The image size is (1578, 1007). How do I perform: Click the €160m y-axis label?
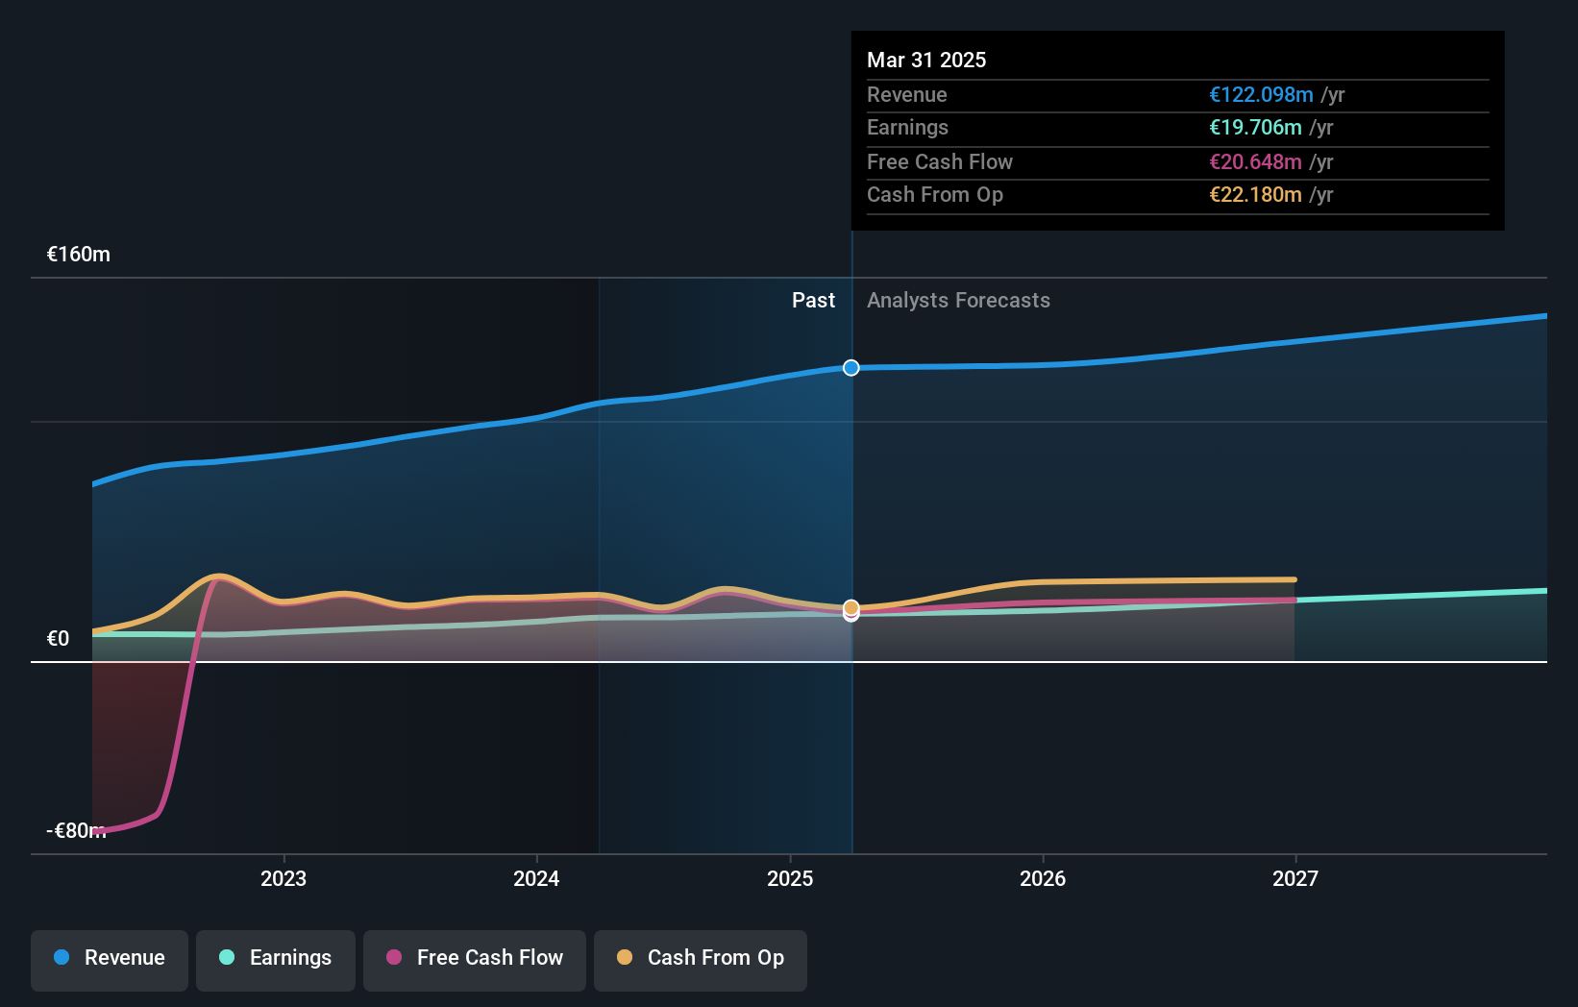[79, 255]
